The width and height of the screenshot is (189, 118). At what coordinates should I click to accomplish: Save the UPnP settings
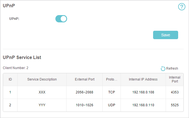[166, 35]
